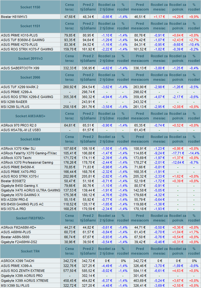Click ASUS A68HM-PLUS name
Viewport: 201px width, 288px height.
point(16,232)
